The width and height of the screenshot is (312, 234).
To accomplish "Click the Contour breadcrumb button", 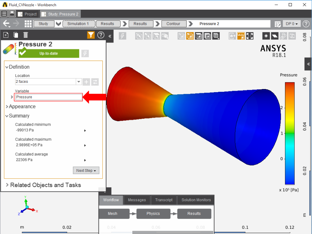I will click(174, 24).
